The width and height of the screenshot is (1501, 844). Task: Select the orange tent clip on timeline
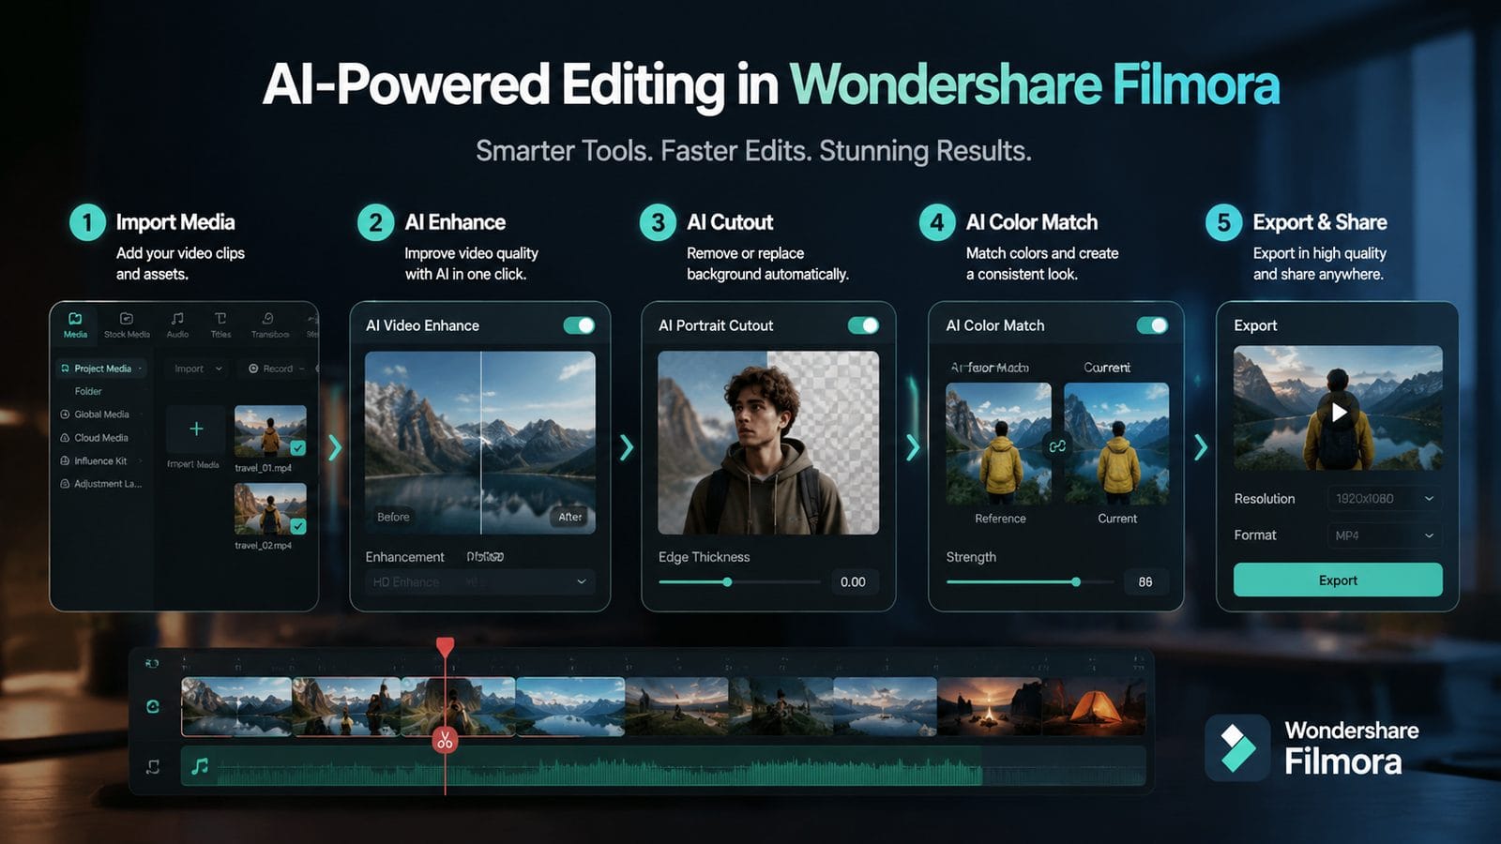click(1094, 706)
